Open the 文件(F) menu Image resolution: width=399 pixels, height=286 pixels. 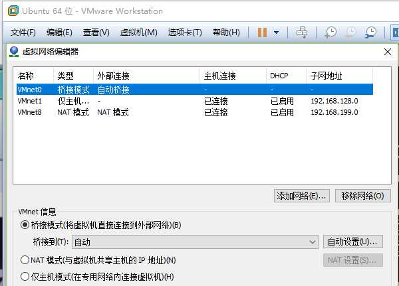[23, 33]
